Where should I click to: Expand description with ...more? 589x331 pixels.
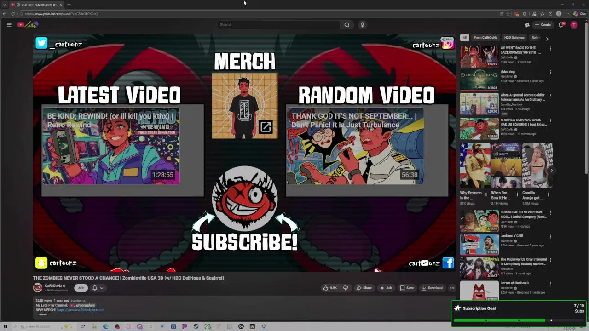point(42,314)
